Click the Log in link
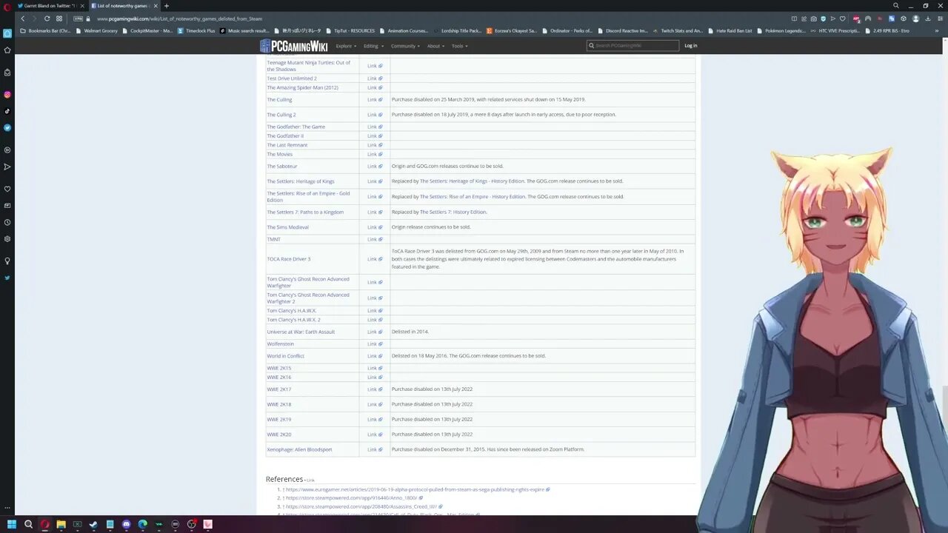The width and height of the screenshot is (948, 533). tap(690, 46)
